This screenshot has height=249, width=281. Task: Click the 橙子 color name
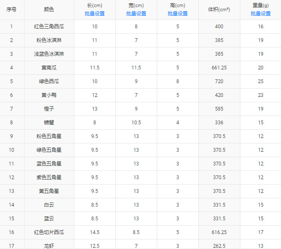pyautogui.click(x=49, y=109)
